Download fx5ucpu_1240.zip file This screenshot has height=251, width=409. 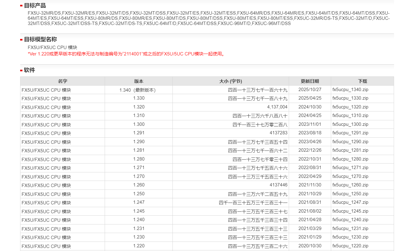point(350,220)
